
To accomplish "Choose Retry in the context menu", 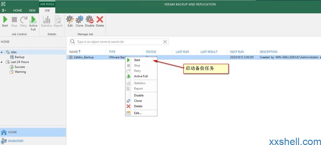I will click(x=141, y=71).
